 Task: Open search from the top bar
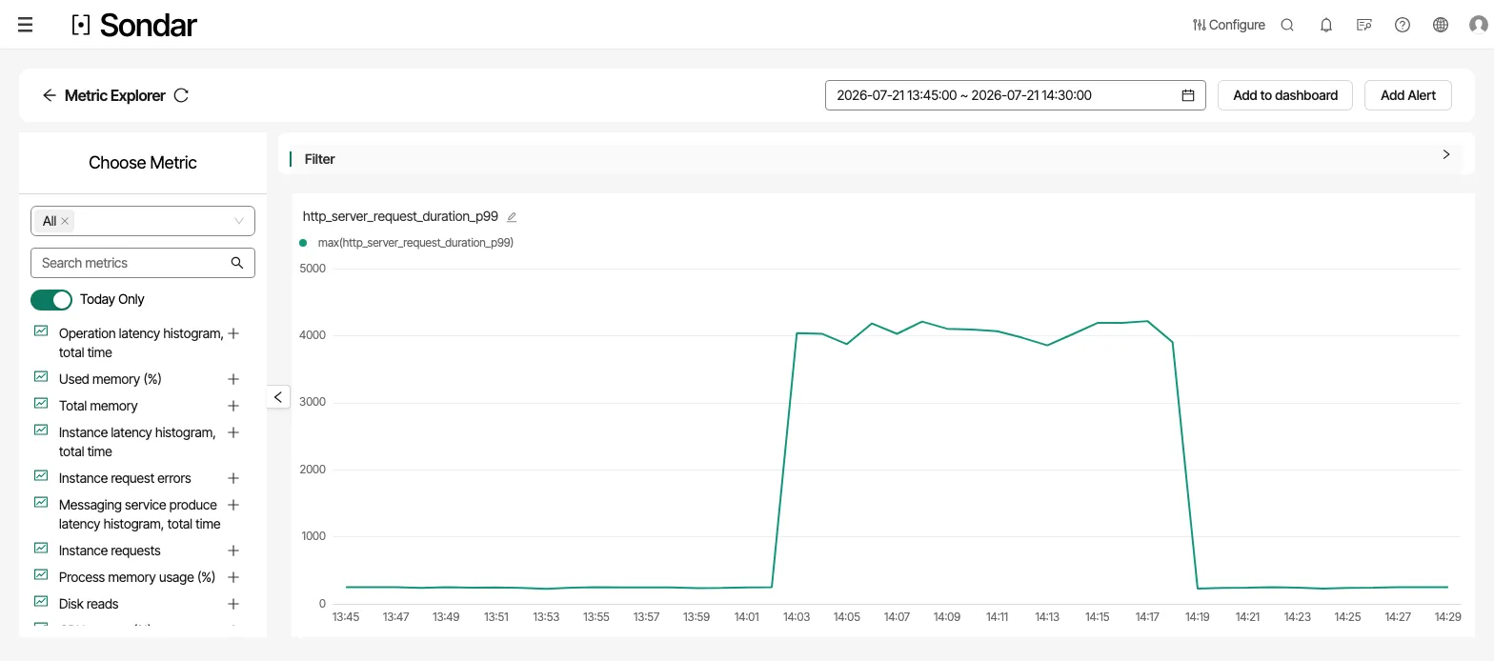(x=1287, y=25)
